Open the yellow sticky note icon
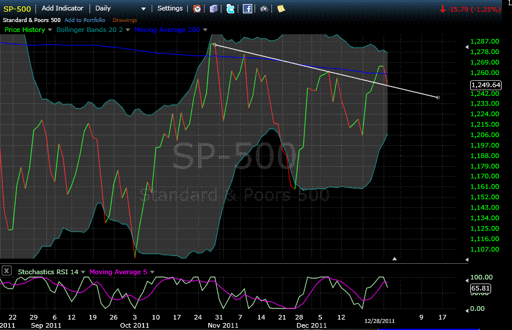 [x=281, y=9]
